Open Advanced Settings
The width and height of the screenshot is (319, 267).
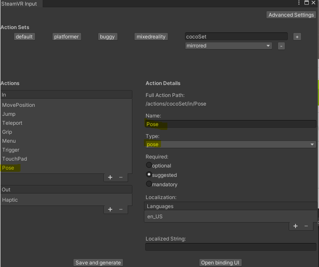pyautogui.click(x=291, y=15)
